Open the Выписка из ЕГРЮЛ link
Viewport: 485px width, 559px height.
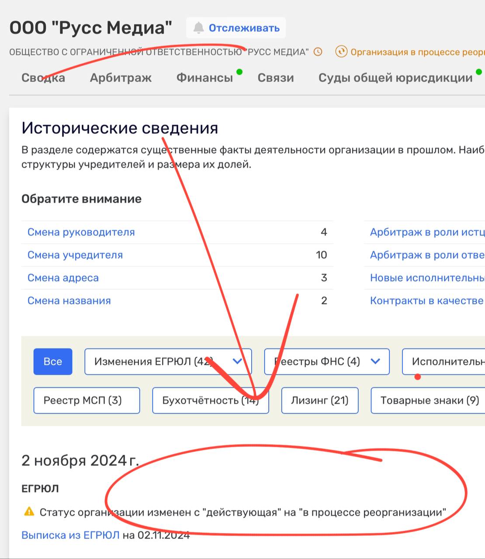point(70,535)
